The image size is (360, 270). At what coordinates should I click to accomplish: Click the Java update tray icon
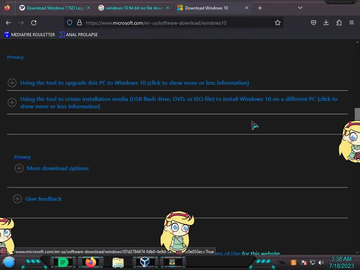pyautogui.click(x=294, y=262)
